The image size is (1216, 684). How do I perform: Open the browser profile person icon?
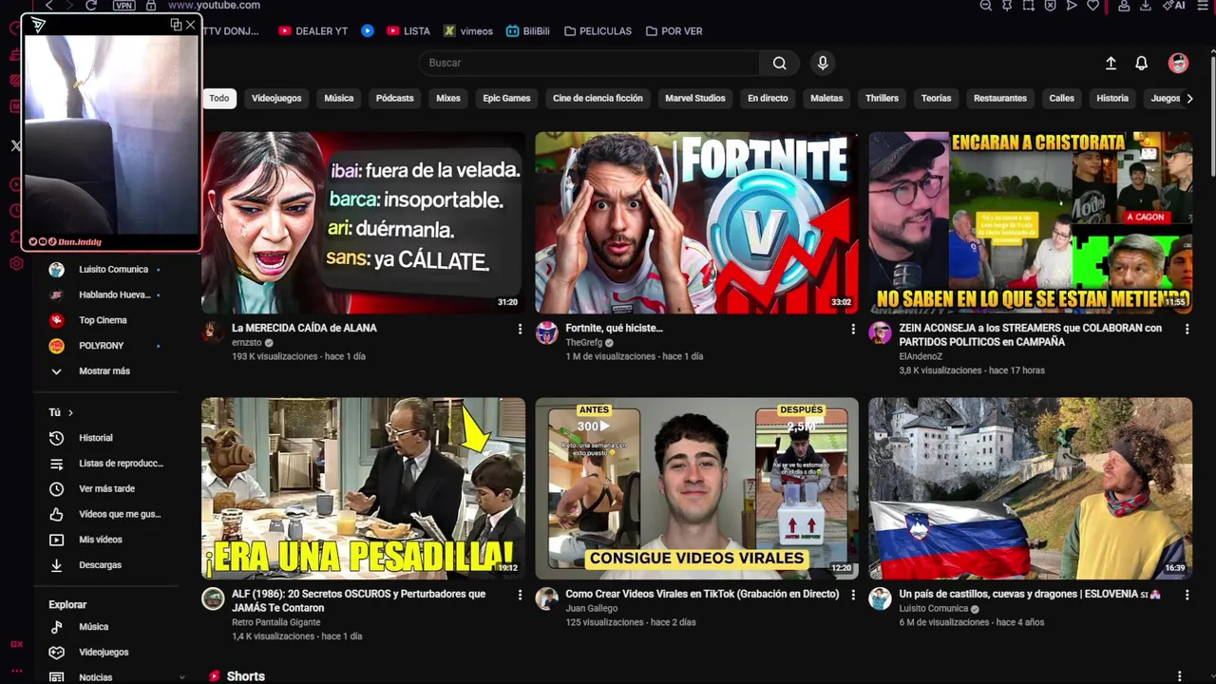(x=1124, y=6)
